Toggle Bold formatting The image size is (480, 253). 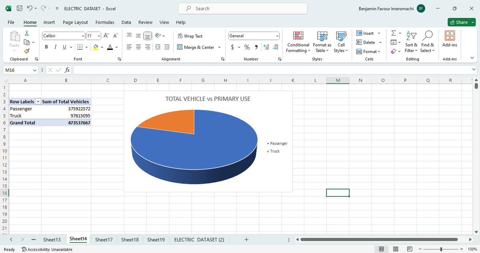47,47
